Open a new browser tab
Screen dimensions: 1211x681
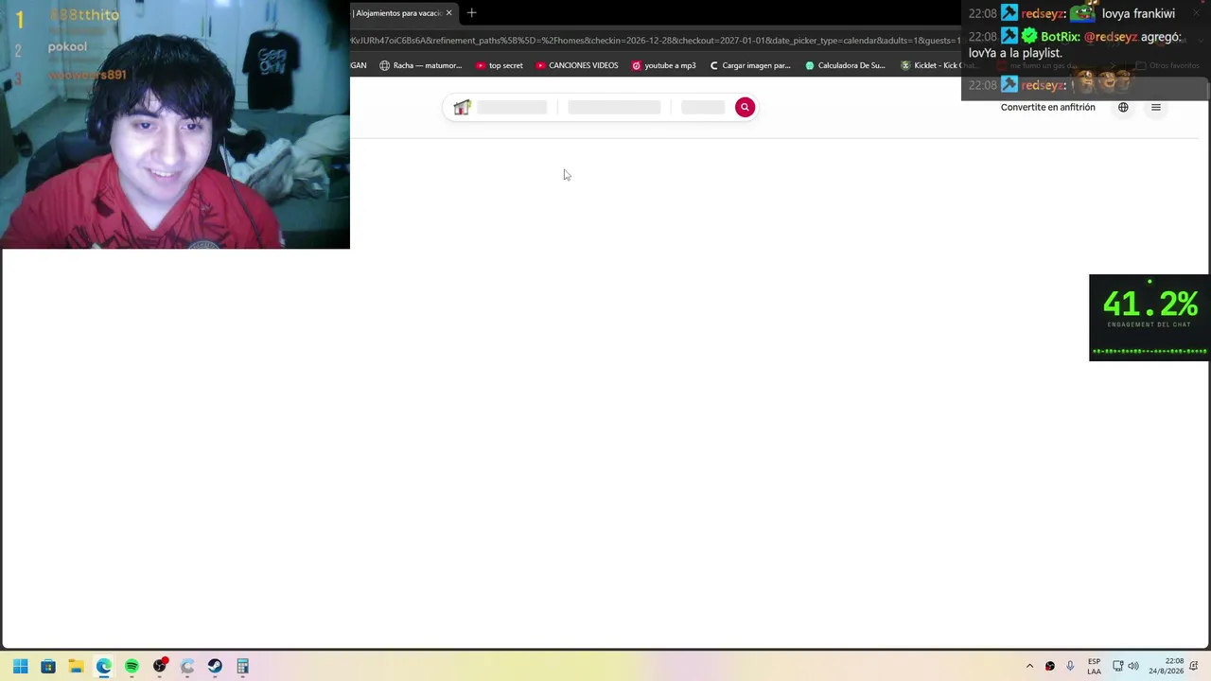pos(471,12)
